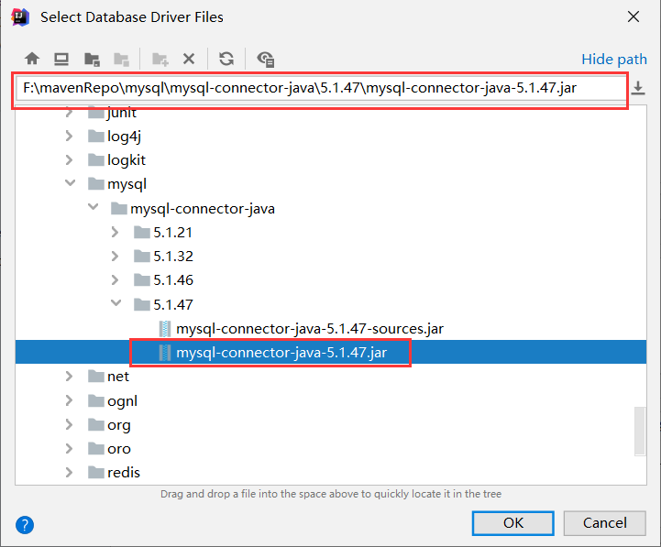Expand the log4j folder
The width and height of the screenshot is (661, 547).
(69, 136)
